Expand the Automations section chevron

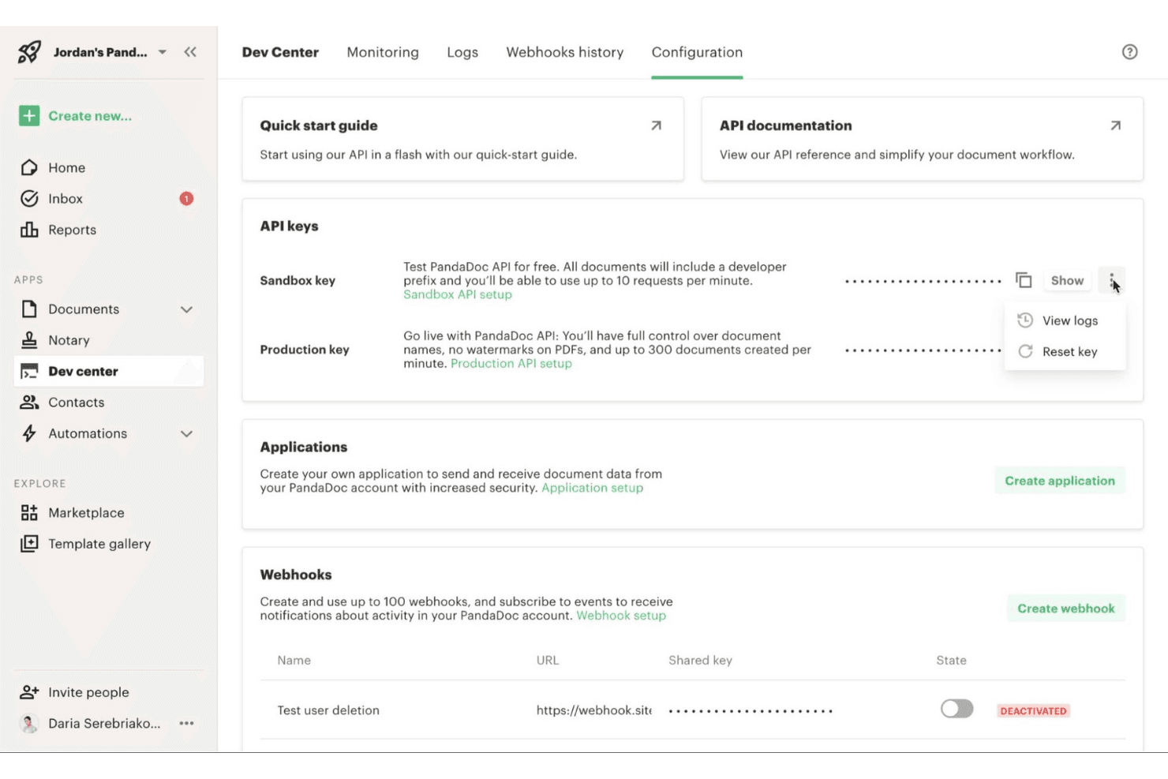(186, 433)
